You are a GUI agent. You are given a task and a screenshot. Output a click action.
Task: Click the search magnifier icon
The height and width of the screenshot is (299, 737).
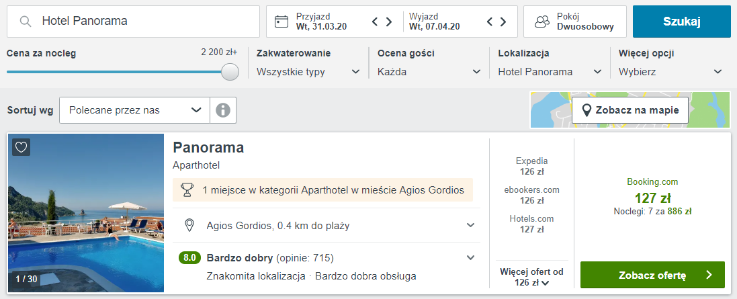pyautogui.click(x=26, y=22)
